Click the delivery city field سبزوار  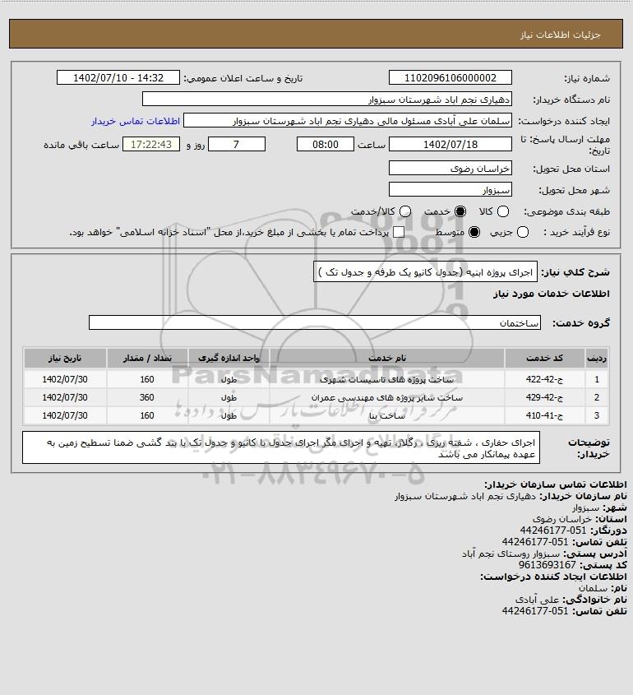(450, 190)
